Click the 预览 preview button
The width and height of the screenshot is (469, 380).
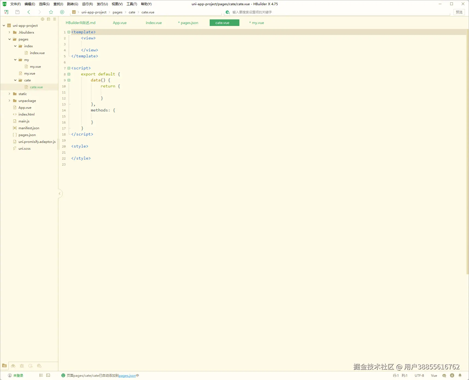coord(459,12)
